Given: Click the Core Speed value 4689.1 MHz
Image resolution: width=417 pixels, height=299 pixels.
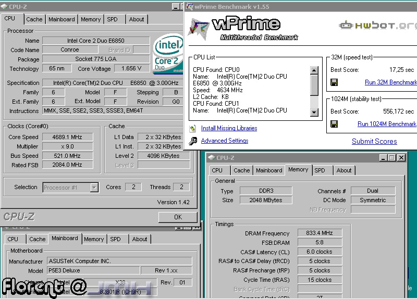Looking at the screenshot, I should pos(68,137).
